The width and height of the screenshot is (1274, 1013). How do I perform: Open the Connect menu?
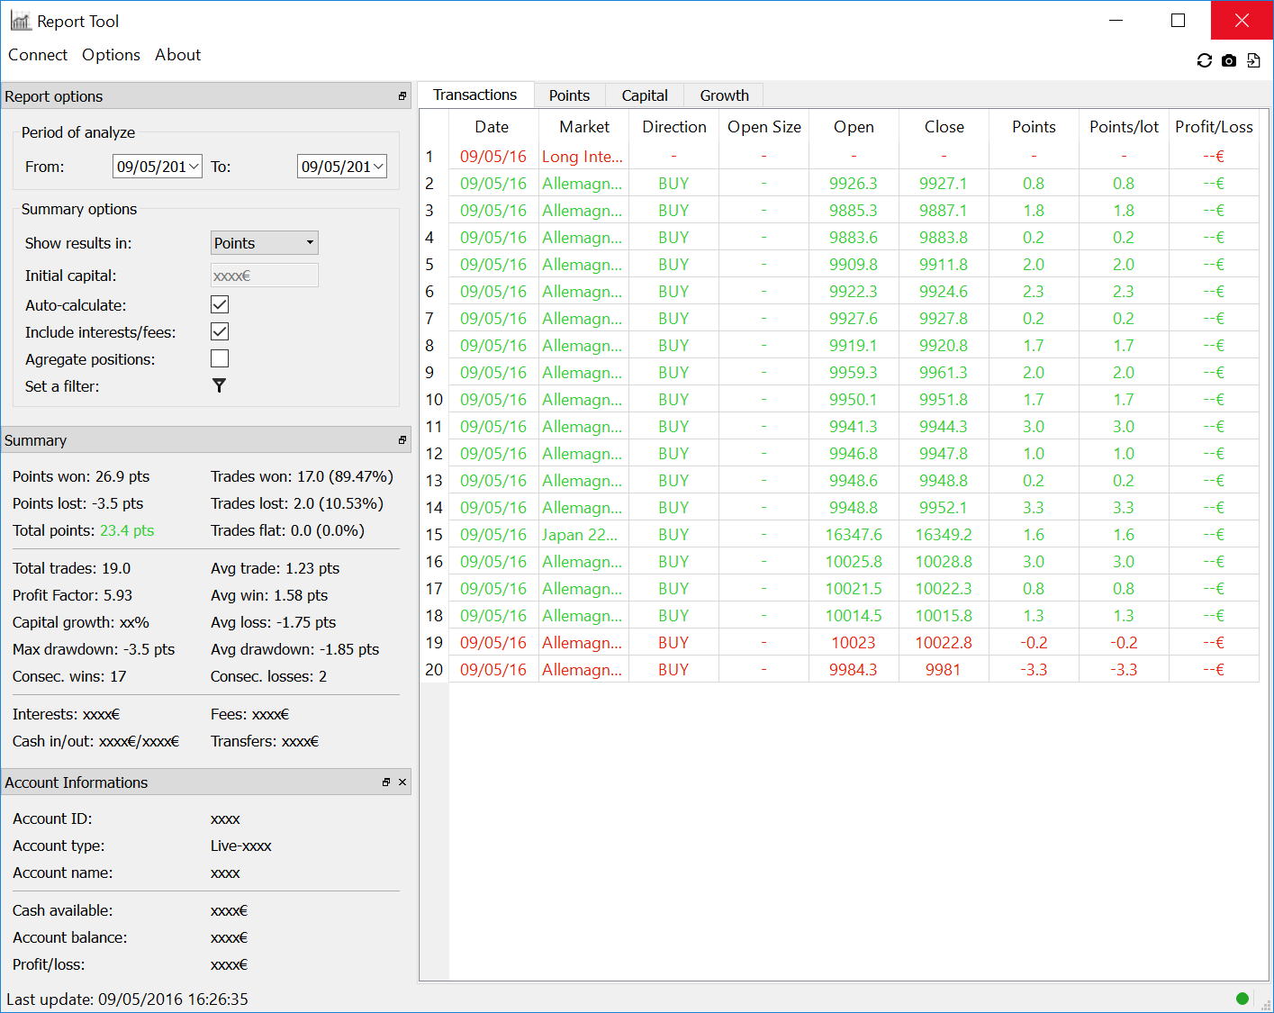38,55
